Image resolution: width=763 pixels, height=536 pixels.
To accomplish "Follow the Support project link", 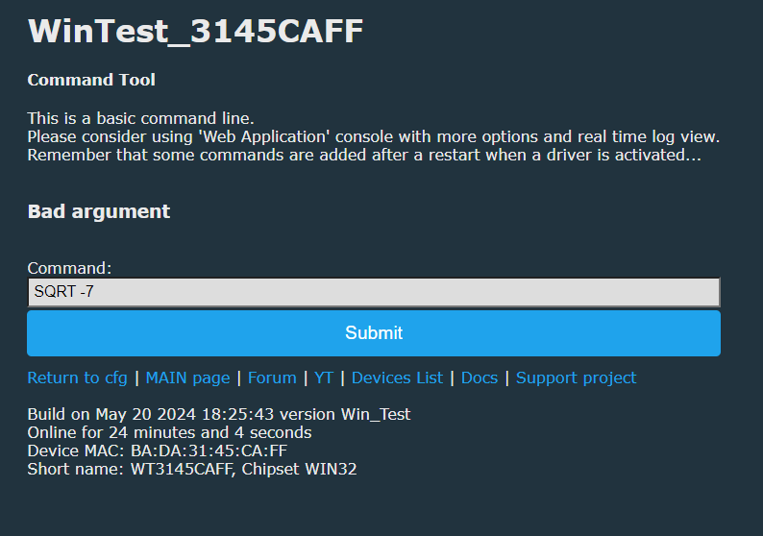I will [x=577, y=378].
